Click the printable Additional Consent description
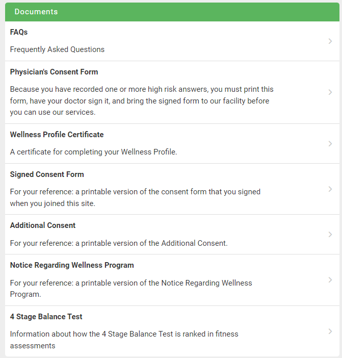This screenshot has width=342, height=358. (x=119, y=243)
